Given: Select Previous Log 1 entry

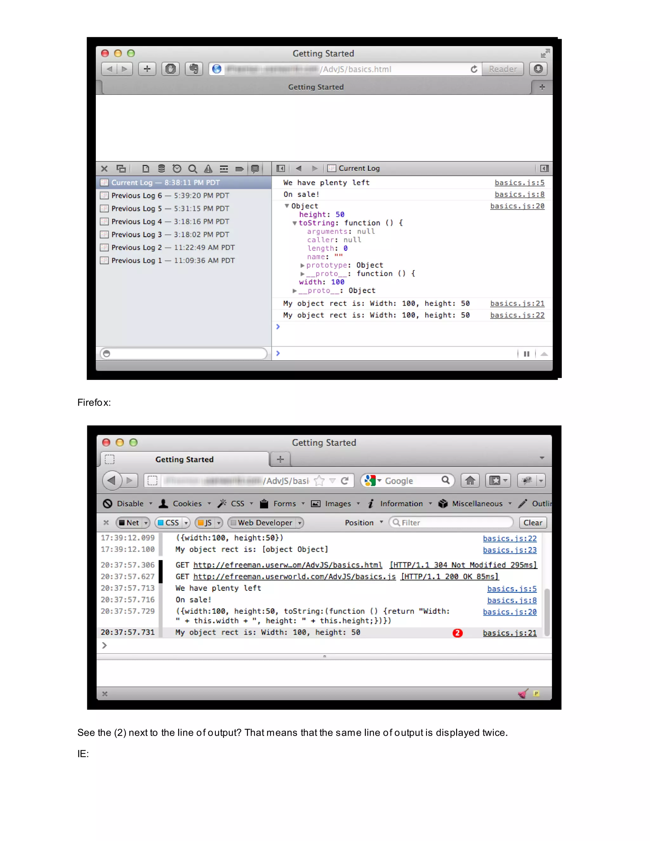Looking at the screenshot, I should point(184,261).
